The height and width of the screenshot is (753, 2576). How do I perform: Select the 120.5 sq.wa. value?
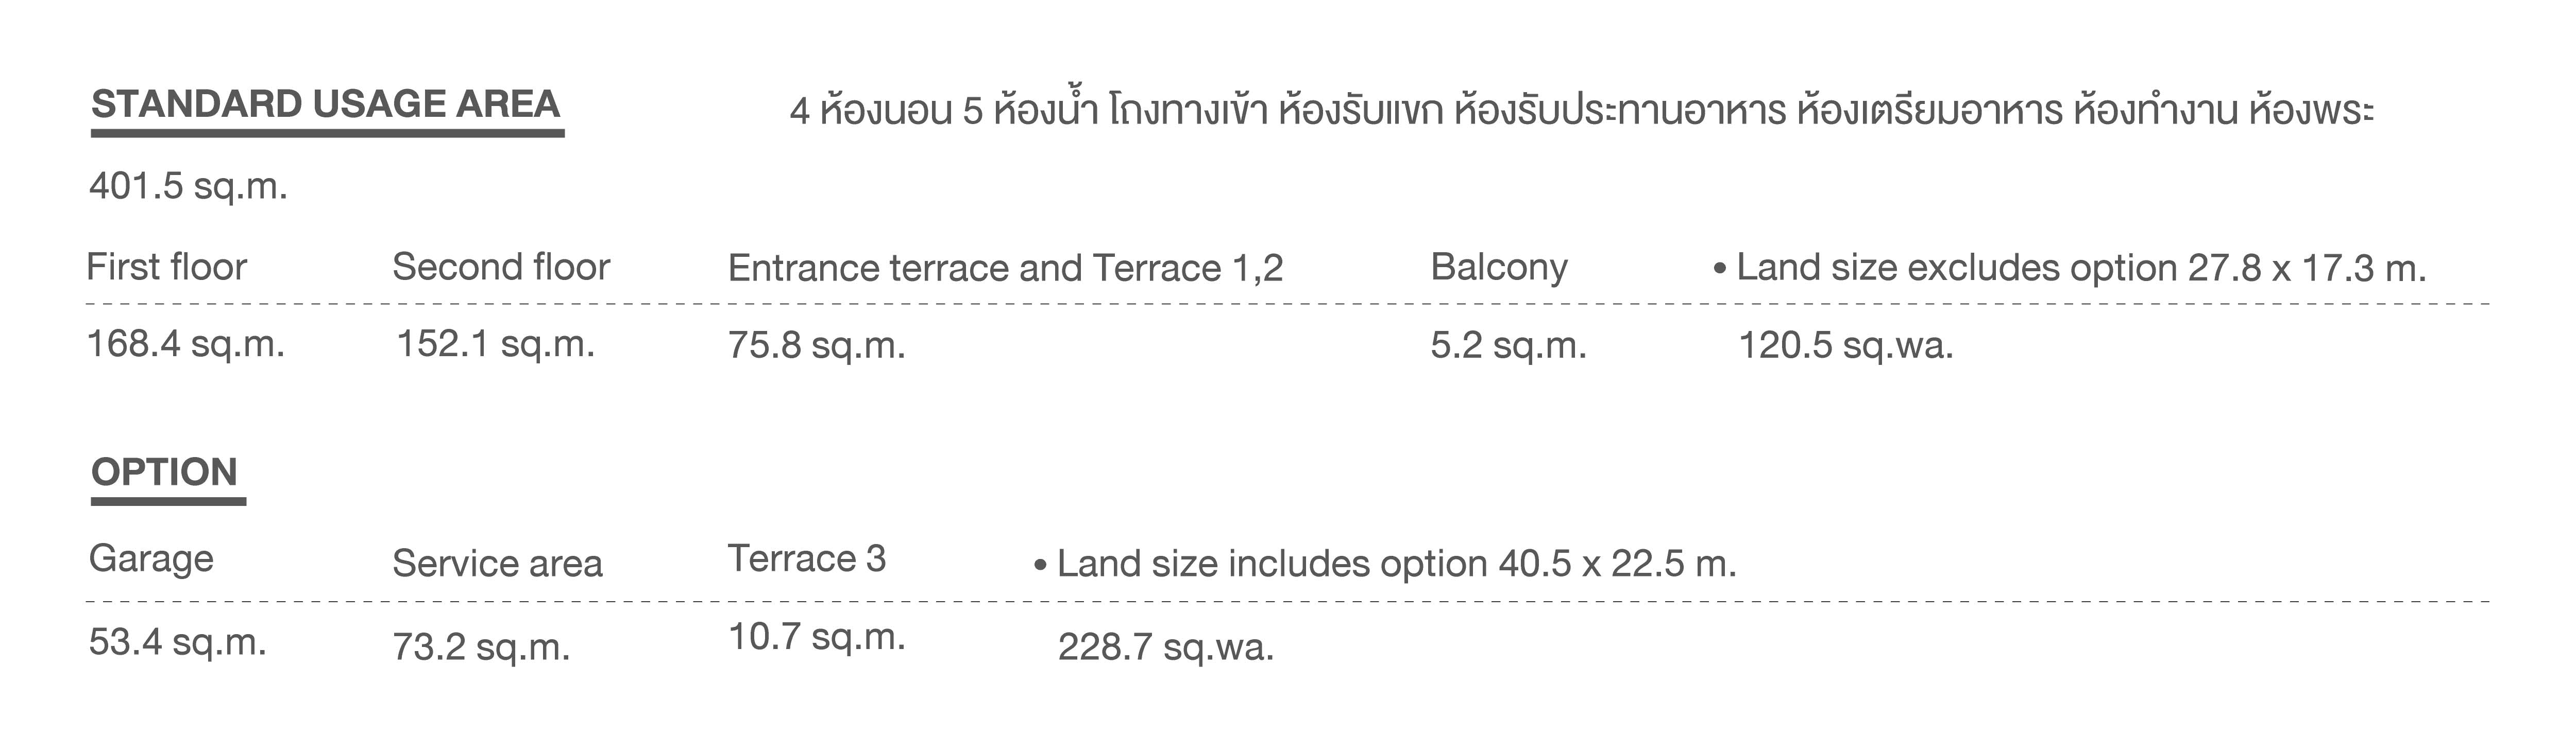pyautogui.click(x=1846, y=345)
